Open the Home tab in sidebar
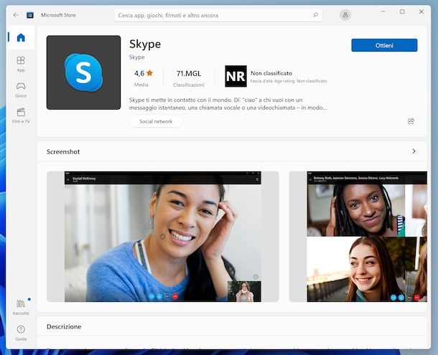The width and height of the screenshot is (438, 355). pos(21,37)
